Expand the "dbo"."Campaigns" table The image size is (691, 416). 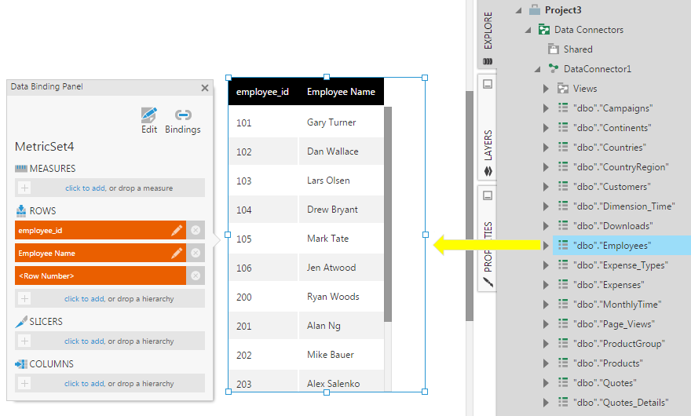546,108
